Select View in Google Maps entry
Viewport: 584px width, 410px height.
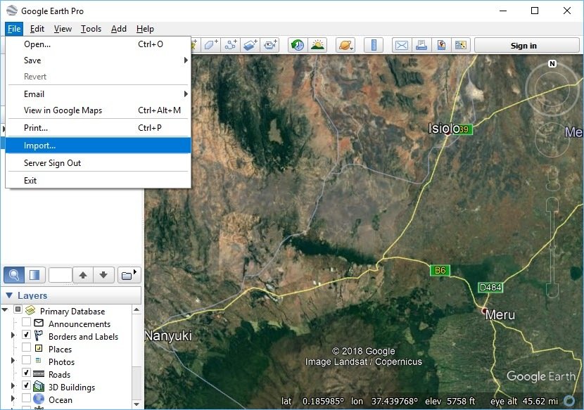point(99,110)
